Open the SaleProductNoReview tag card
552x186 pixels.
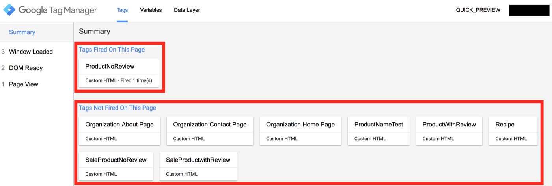(116, 166)
